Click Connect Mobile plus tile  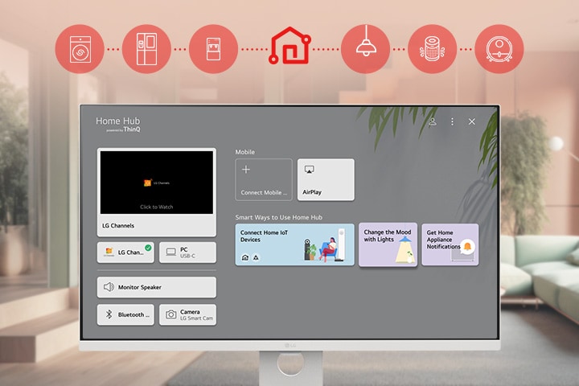(x=264, y=179)
